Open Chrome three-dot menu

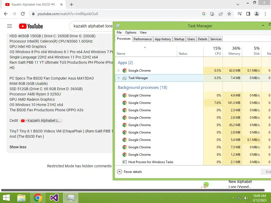coord(265,14)
